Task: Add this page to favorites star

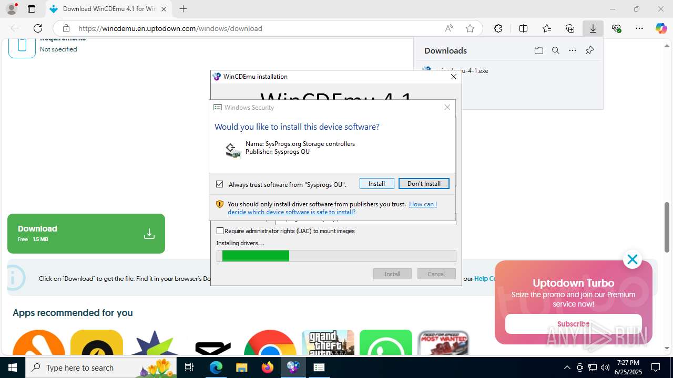Action: click(x=470, y=28)
